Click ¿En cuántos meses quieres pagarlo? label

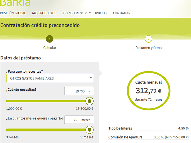[35, 118]
